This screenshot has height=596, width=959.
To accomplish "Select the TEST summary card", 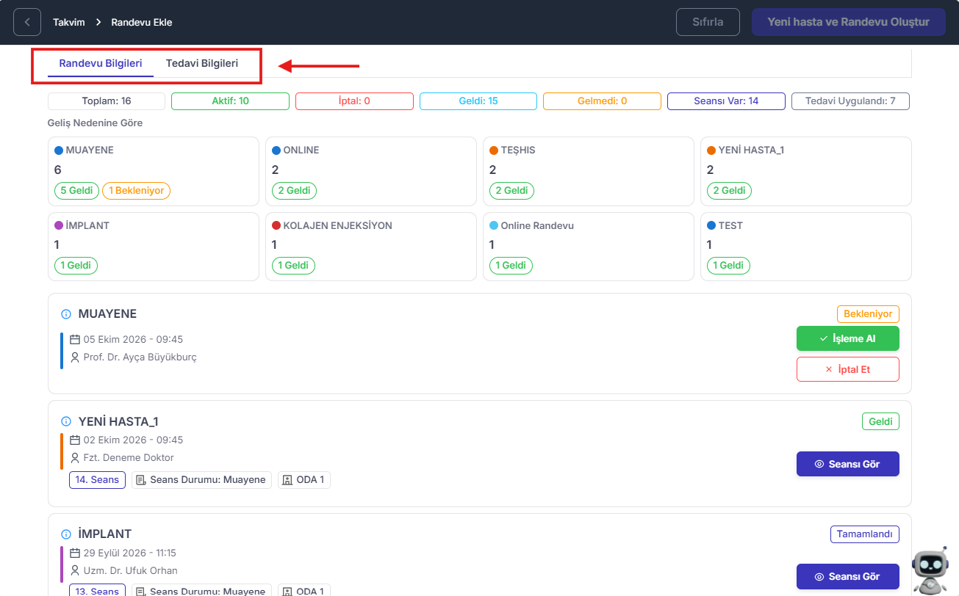I will [806, 247].
